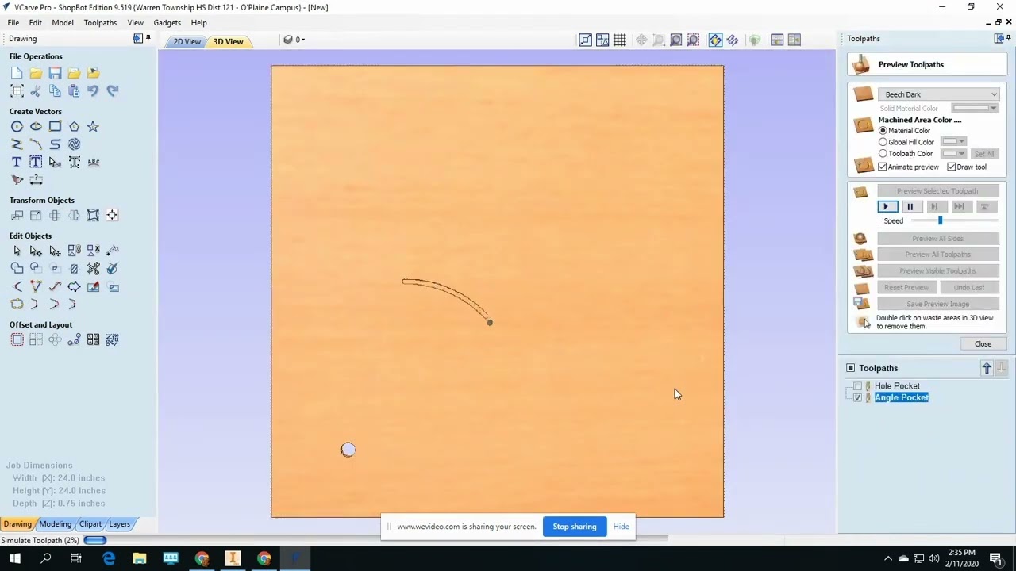Image resolution: width=1016 pixels, height=571 pixels.
Task: Toggle the Toolpaths list master checkbox
Action: click(851, 368)
